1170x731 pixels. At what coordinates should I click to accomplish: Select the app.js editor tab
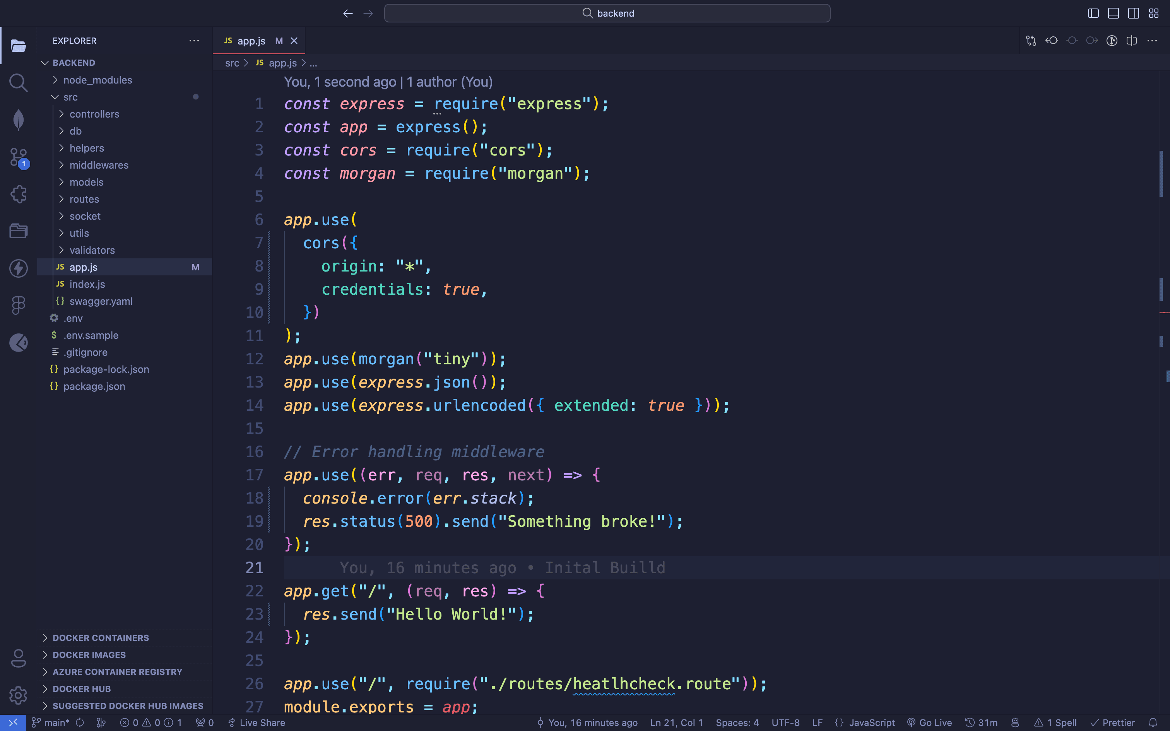click(251, 41)
